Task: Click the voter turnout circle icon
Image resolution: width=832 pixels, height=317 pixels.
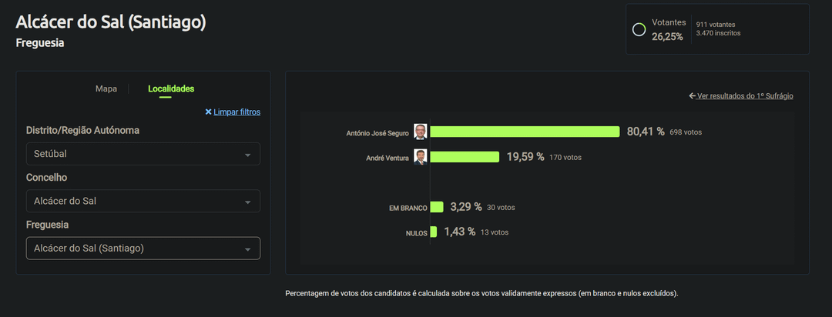Action: [x=639, y=29]
